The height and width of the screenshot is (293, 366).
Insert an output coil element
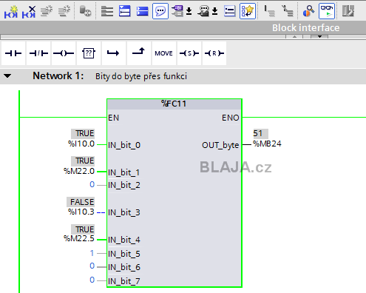[64, 53]
